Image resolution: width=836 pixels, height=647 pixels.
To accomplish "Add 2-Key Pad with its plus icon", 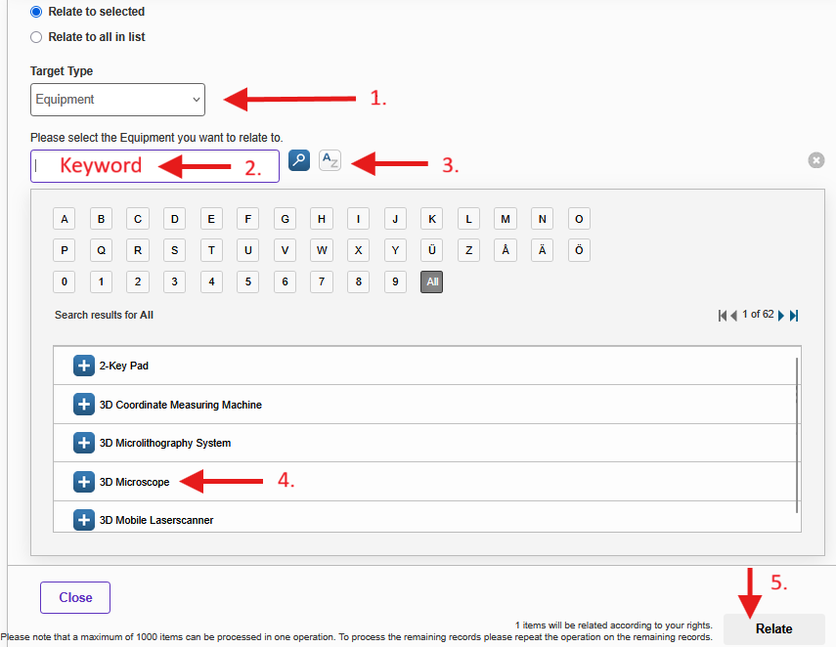I will (x=84, y=366).
